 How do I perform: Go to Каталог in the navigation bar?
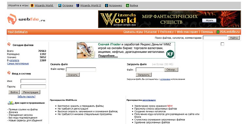click(x=151, y=32)
